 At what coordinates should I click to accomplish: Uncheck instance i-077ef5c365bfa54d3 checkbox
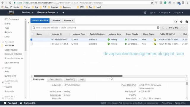click(31, 40)
